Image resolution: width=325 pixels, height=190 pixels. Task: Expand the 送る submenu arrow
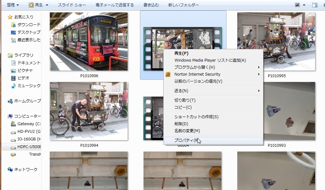(x=259, y=91)
